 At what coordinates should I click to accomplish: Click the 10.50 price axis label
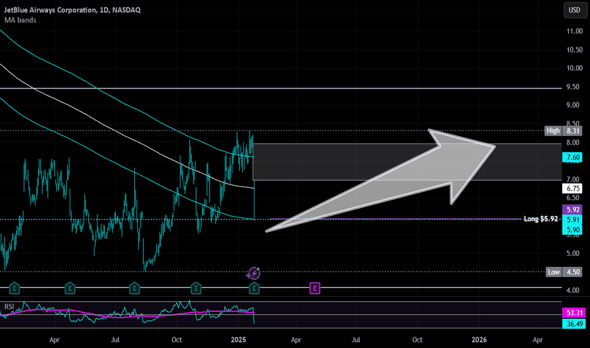575,49
